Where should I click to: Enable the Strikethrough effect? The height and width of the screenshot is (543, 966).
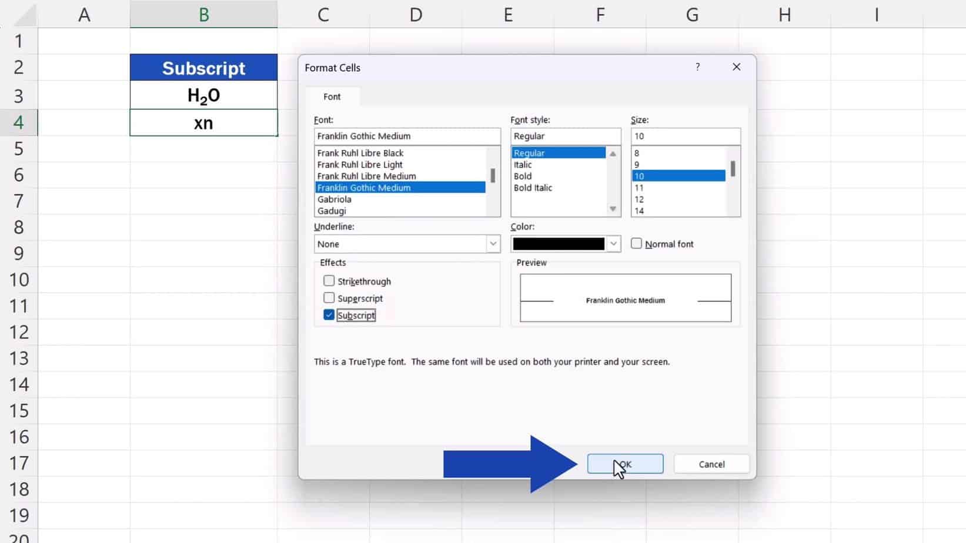329,281
